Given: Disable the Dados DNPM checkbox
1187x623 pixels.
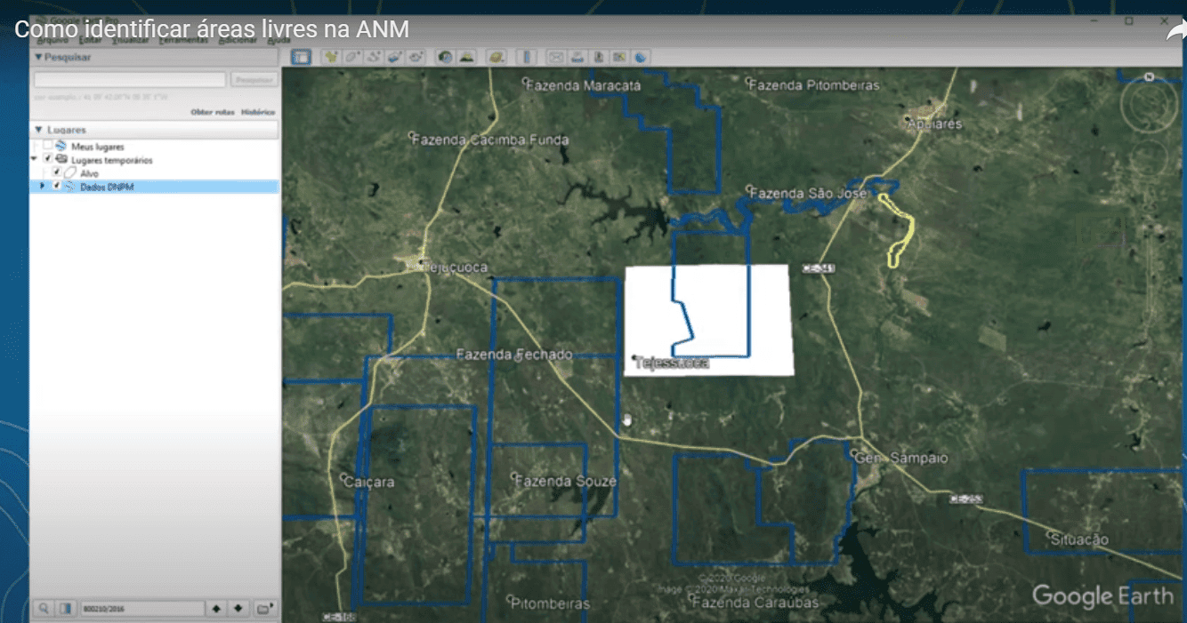Looking at the screenshot, I should [x=57, y=185].
